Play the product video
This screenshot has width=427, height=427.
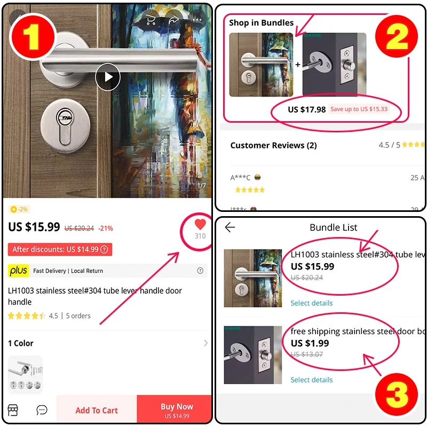(108, 77)
